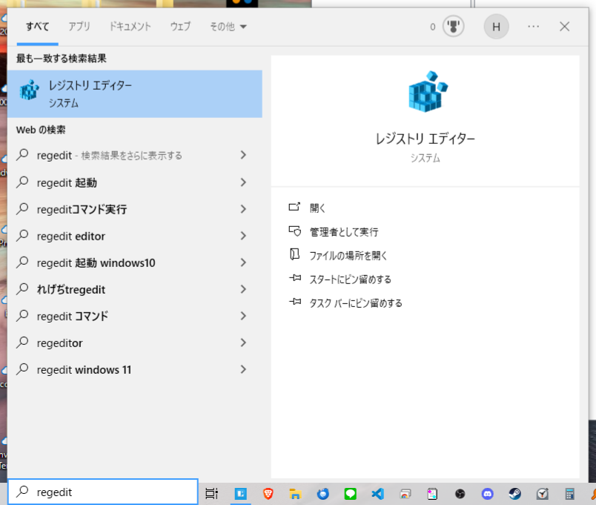Expand the 'regedit - 検索結果をさらに表示する' chevron
This screenshot has width=596, height=505.
tap(243, 155)
